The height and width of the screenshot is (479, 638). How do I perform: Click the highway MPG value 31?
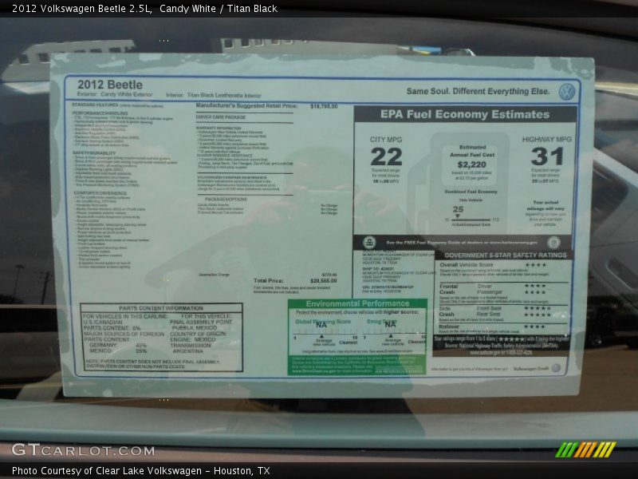547,156
